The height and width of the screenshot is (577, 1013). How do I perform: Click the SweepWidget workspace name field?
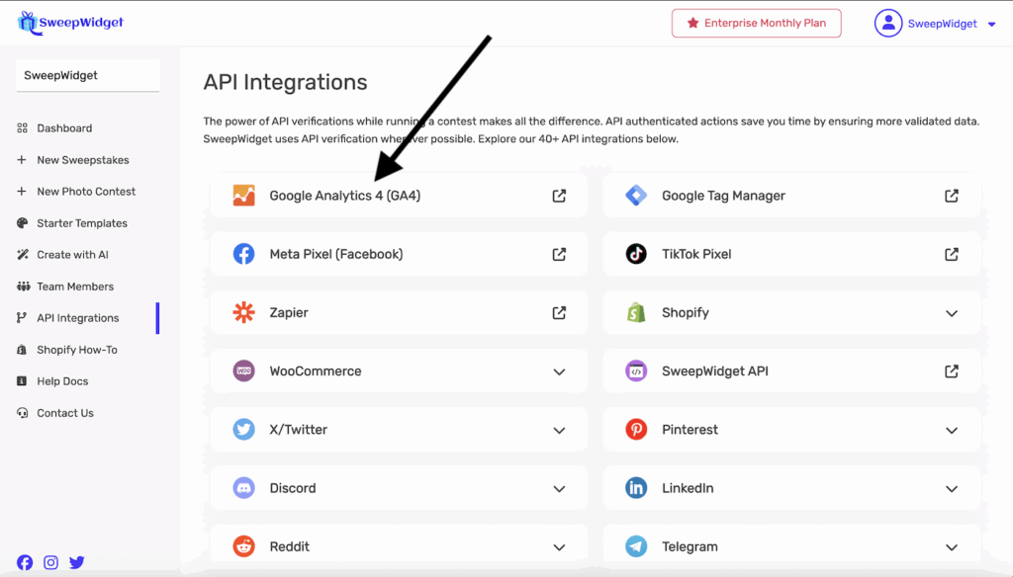[87, 75]
